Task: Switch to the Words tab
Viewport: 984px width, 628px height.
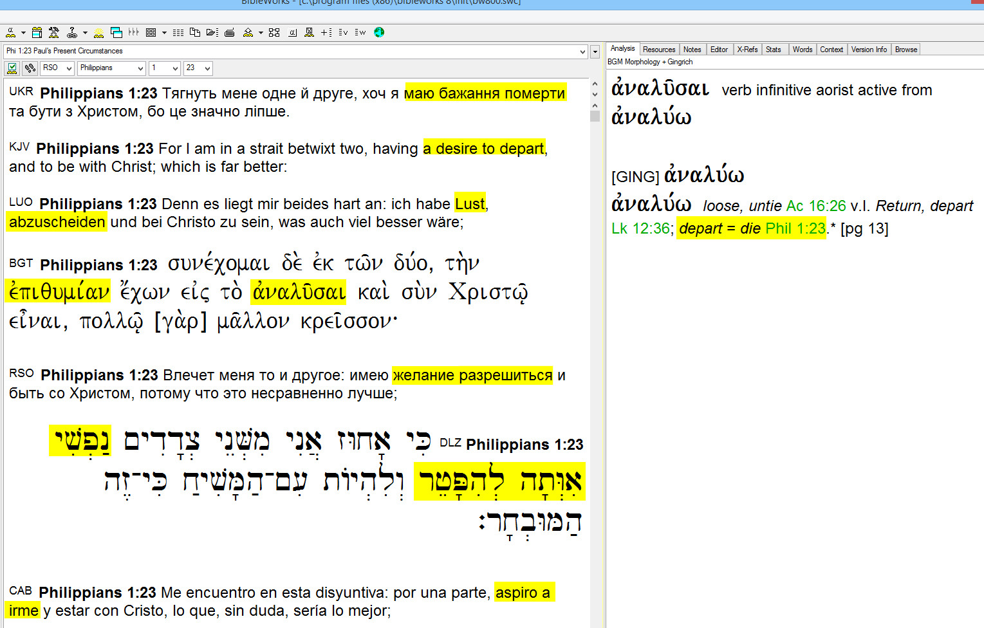Action: tap(803, 50)
